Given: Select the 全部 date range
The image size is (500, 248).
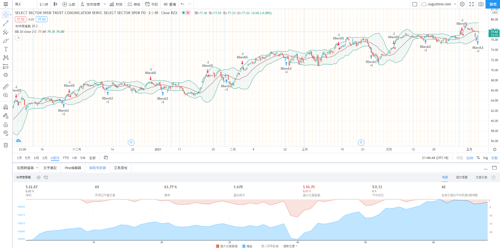Looking at the screenshot, I should coord(92,158).
